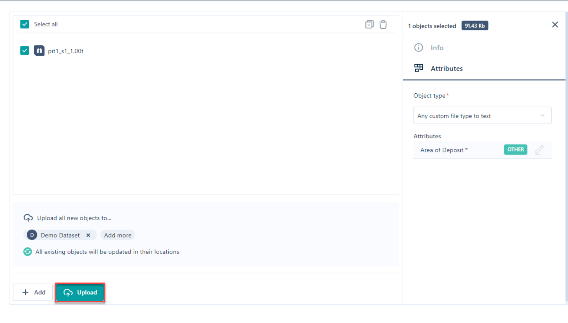
Task: Click Add more to add destination
Action: pos(118,235)
